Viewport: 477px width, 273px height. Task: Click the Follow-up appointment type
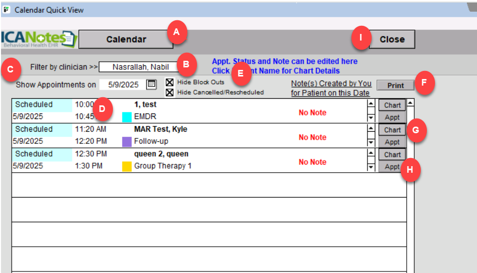[x=151, y=141]
